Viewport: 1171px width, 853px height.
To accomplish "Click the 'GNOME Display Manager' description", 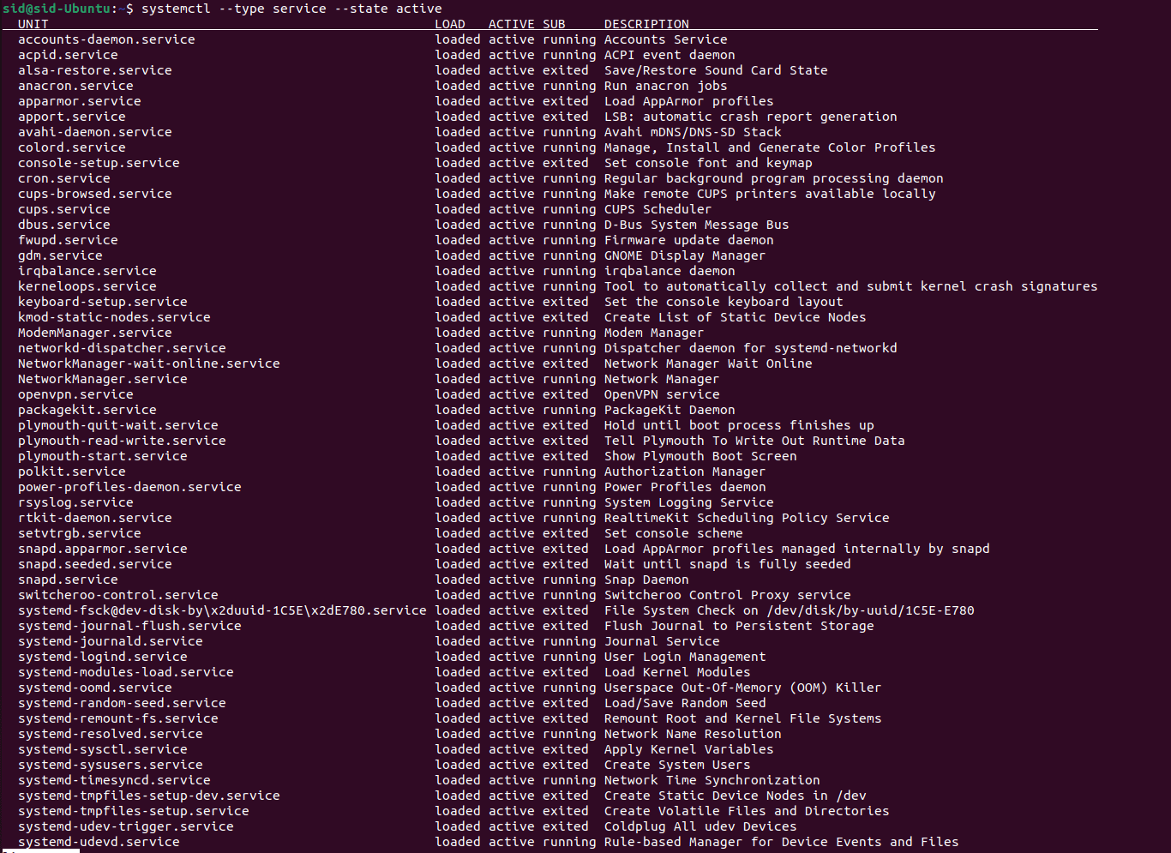I will pos(684,255).
